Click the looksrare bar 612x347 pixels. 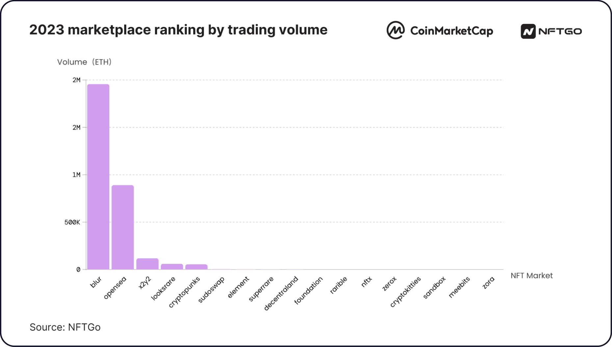click(x=172, y=267)
